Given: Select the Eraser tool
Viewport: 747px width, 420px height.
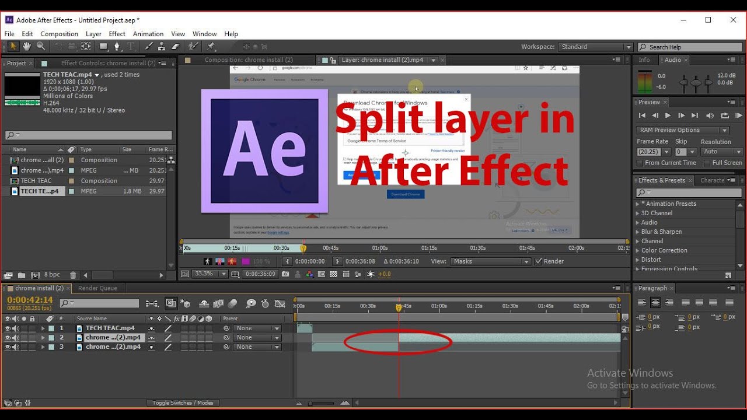Looking at the screenshot, I should (176, 47).
